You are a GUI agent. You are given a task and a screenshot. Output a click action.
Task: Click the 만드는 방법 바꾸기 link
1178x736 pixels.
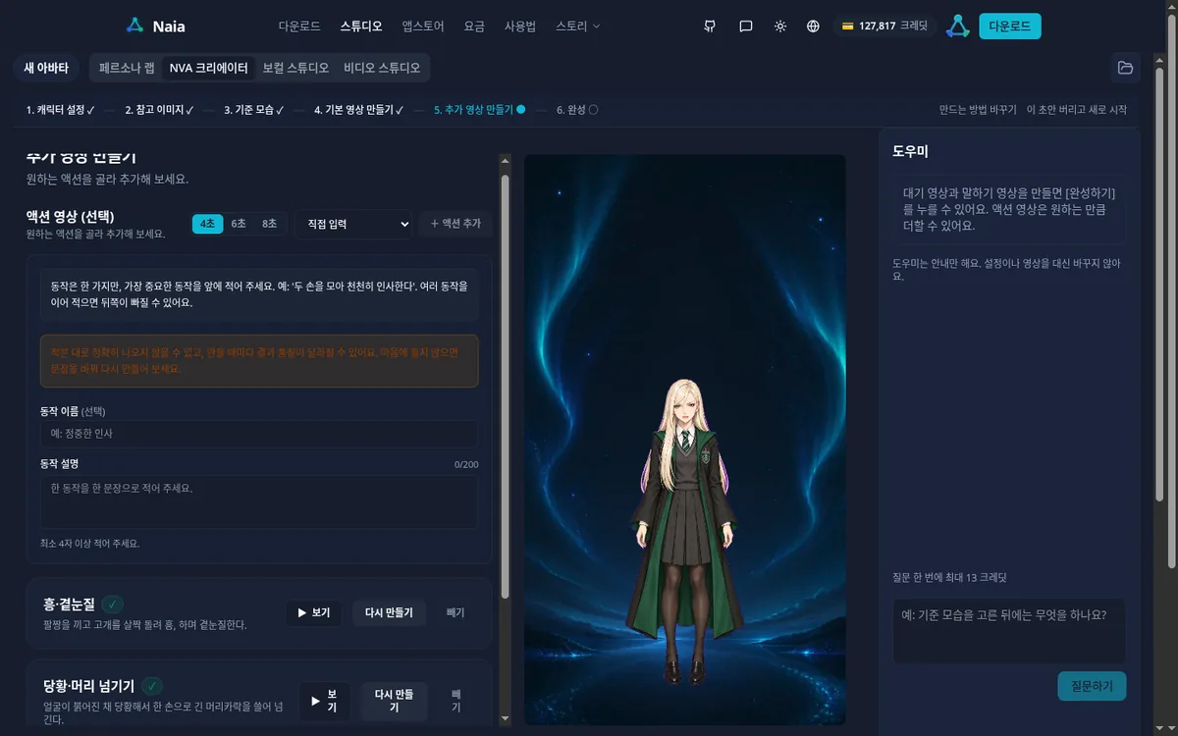(x=978, y=110)
